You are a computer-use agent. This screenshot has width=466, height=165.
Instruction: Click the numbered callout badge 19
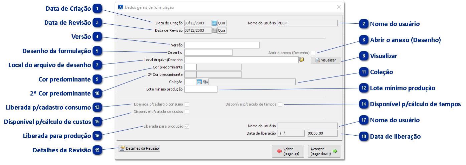(97, 150)
